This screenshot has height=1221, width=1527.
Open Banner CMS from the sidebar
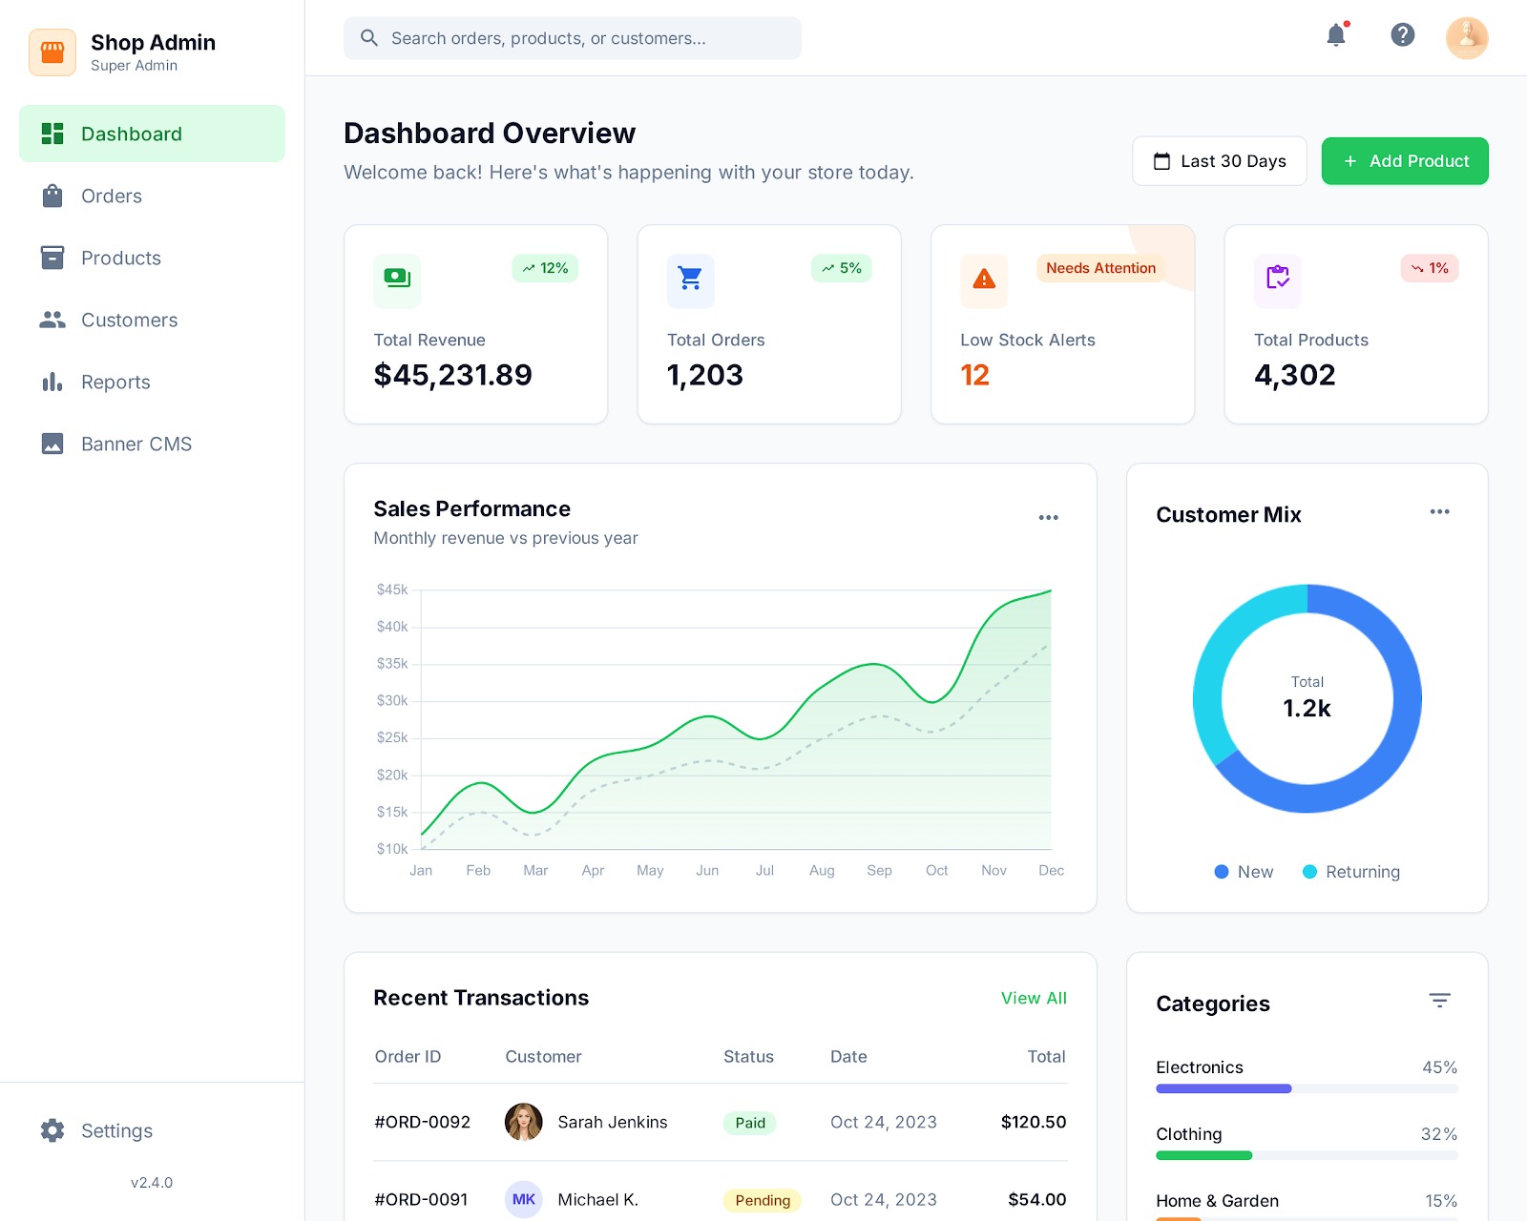tap(136, 445)
